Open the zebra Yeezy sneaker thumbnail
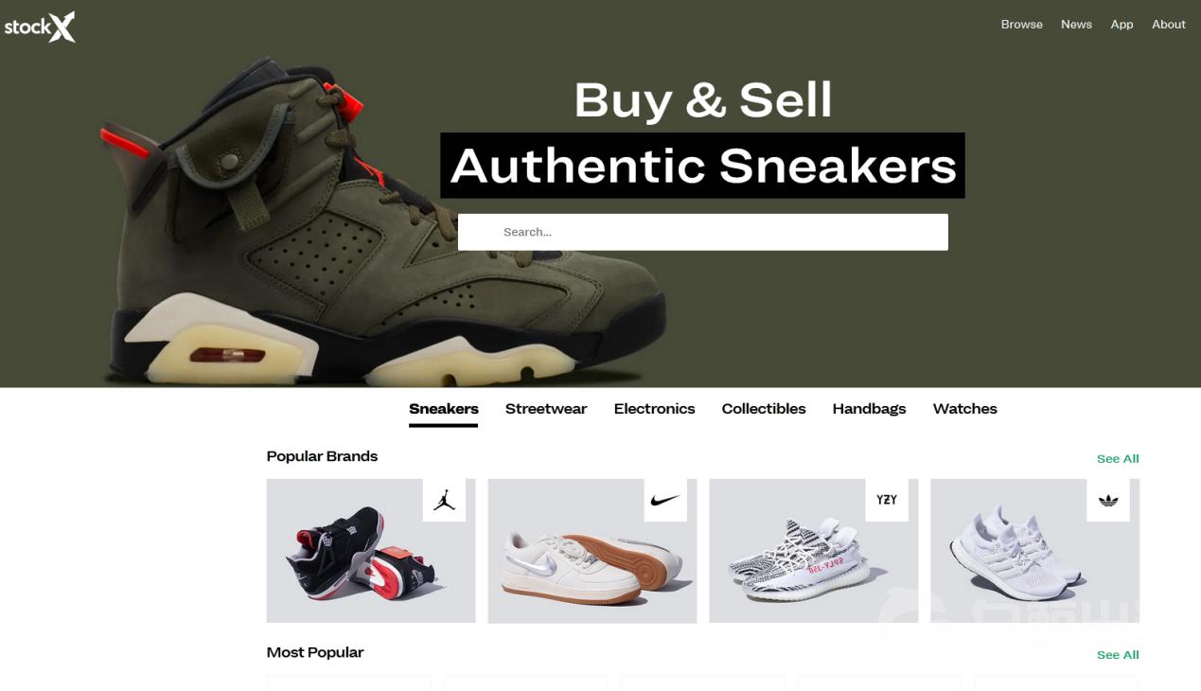The width and height of the screenshot is (1201, 691). (x=813, y=551)
